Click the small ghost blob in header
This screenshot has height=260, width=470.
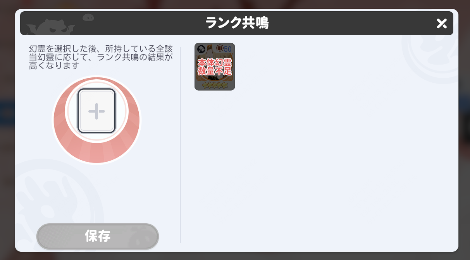(88, 17)
